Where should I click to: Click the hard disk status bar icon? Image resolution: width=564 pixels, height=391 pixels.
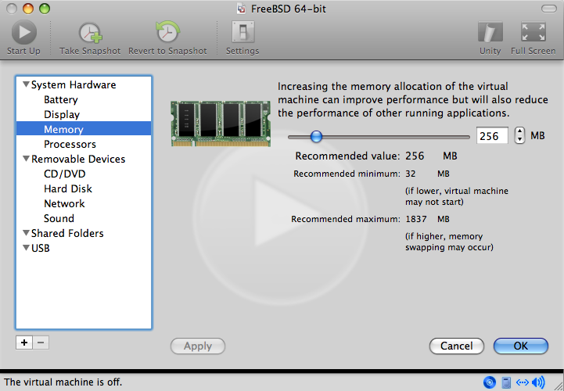tap(506, 382)
